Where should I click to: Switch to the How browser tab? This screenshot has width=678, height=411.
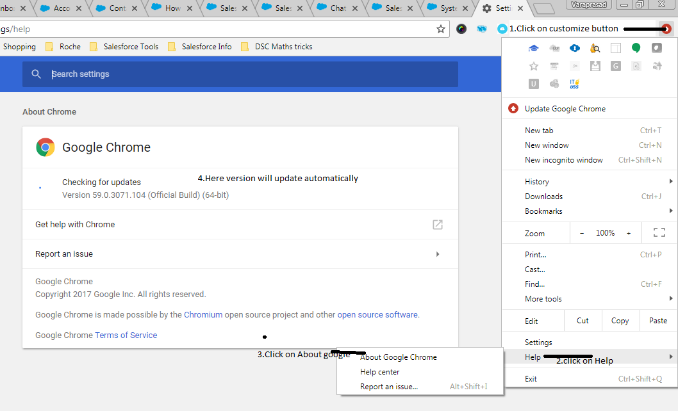[172, 8]
